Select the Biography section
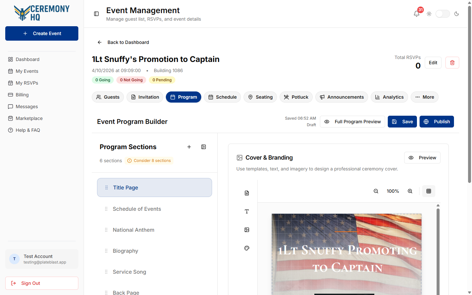This screenshot has height=295, width=472. coord(154,251)
